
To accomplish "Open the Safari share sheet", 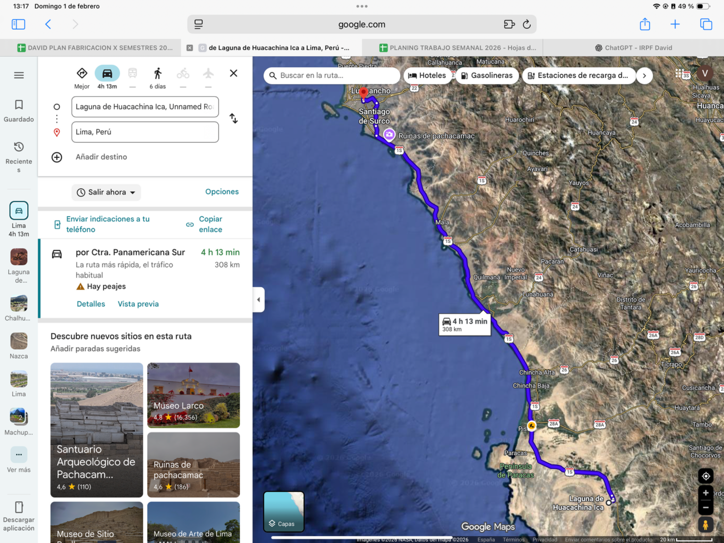I will [x=645, y=24].
